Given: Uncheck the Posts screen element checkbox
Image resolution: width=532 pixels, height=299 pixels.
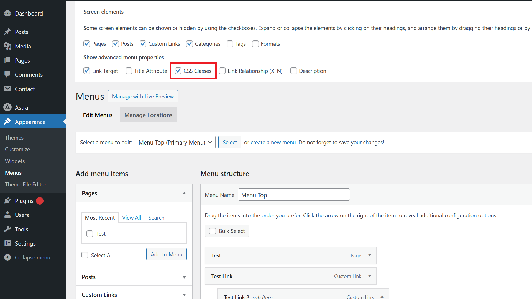Looking at the screenshot, I should pyautogui.click(x=116, y=44).
